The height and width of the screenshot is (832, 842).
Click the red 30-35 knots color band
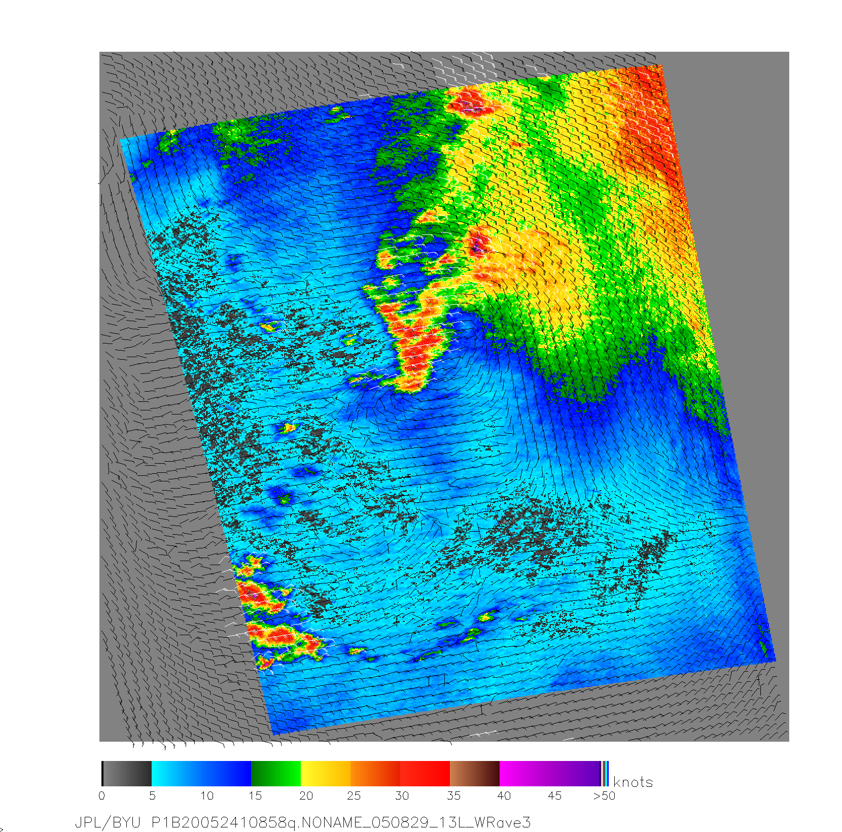tap(425, 774)
